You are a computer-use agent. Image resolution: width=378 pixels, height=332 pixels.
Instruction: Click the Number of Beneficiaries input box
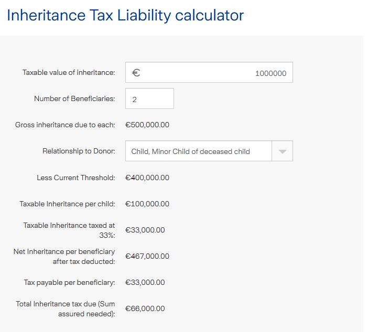click(x=149, y=99)
